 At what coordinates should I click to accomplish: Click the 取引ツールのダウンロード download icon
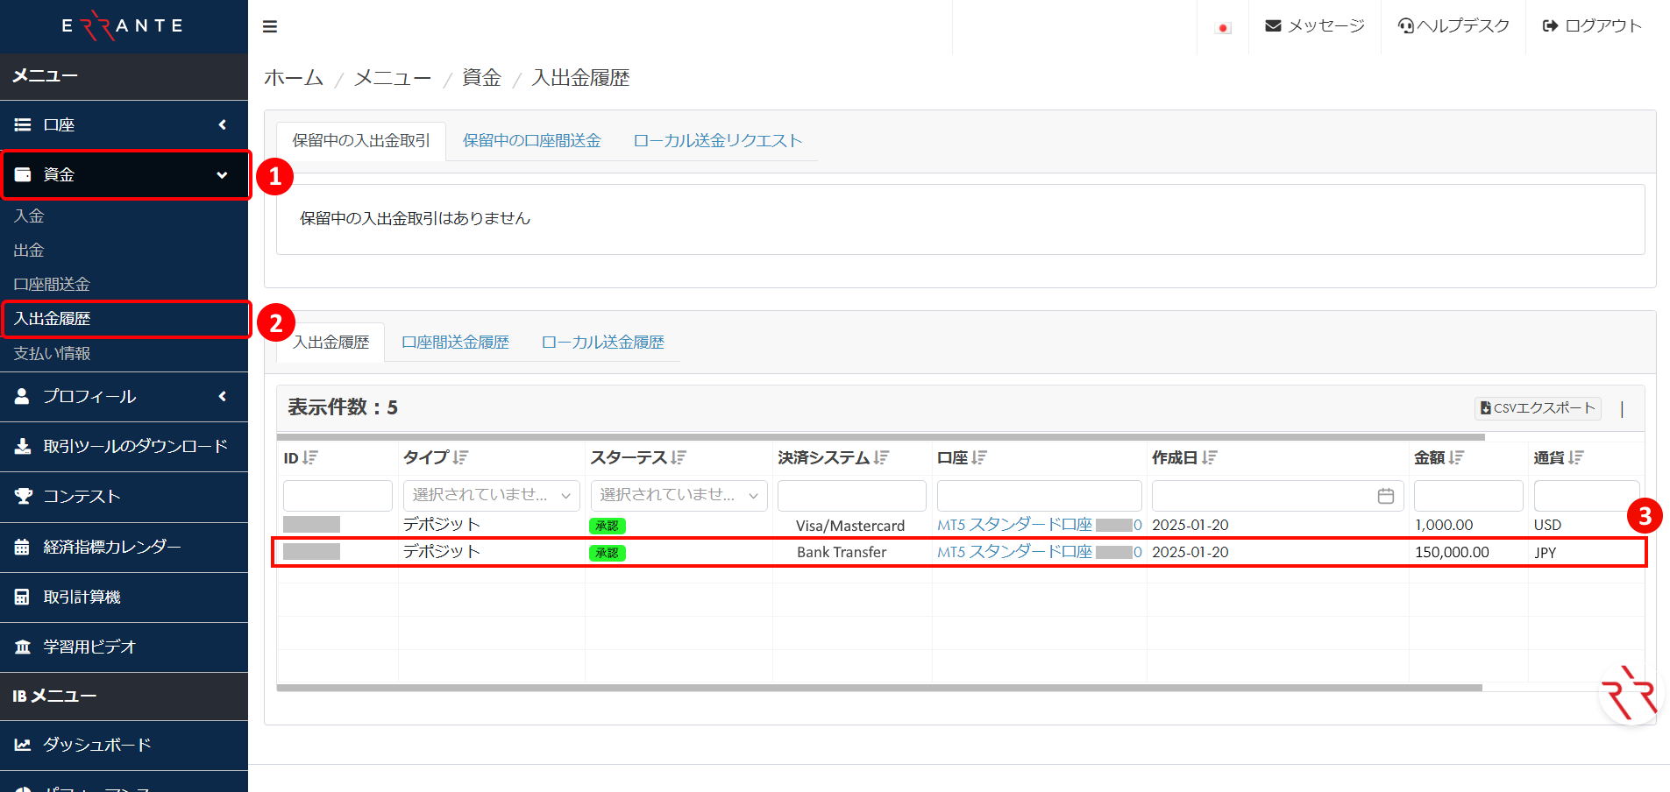click(23, 447)
